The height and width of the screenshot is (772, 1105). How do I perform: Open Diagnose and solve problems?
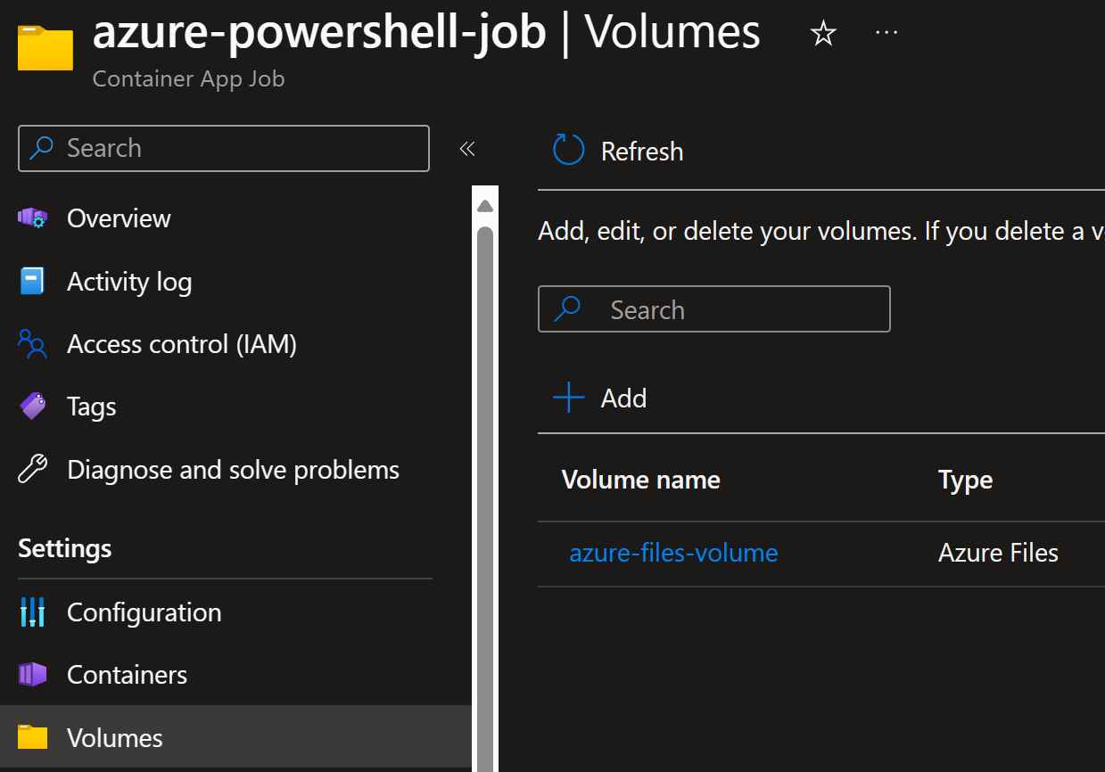234,470
